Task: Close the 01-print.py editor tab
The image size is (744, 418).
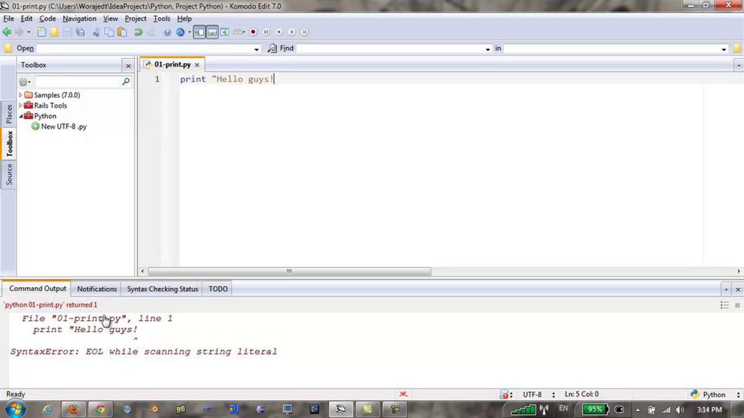Action: 197,65
